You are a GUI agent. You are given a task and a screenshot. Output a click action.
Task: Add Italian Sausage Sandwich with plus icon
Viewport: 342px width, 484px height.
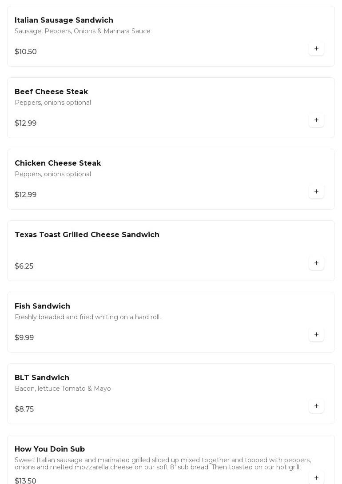(x=316, y=48)
